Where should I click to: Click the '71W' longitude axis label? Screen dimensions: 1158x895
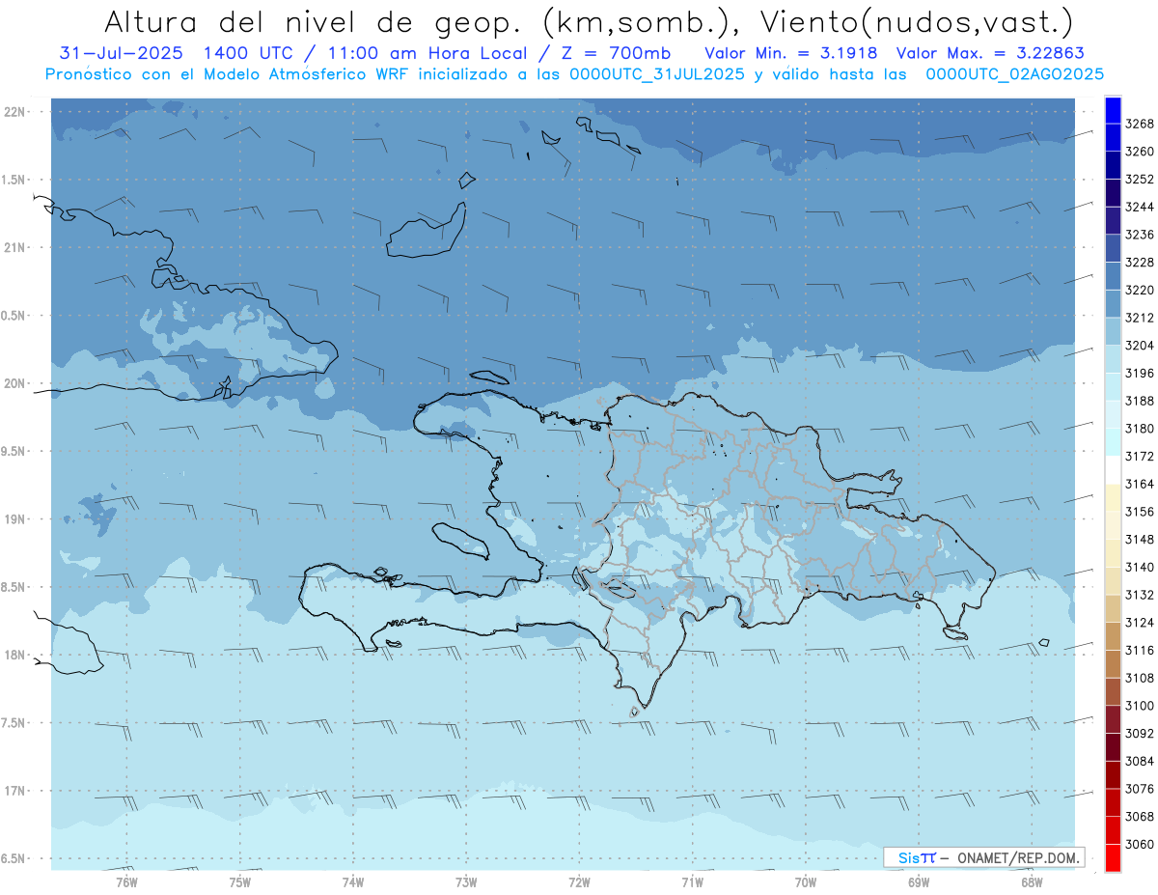[x=692, y=882]
